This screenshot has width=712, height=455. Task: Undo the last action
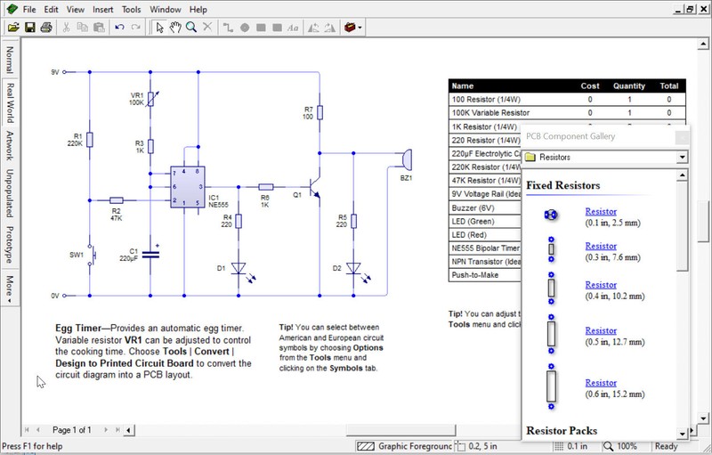[119, 28]
